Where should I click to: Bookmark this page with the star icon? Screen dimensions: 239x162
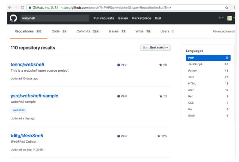[227, 7]
